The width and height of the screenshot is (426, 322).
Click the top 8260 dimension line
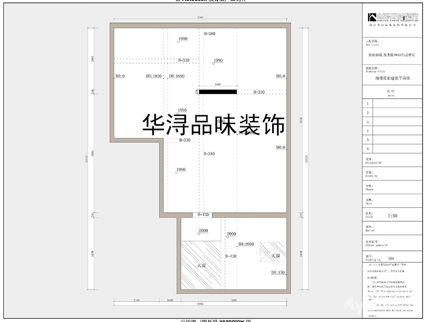tap(200, 19)
